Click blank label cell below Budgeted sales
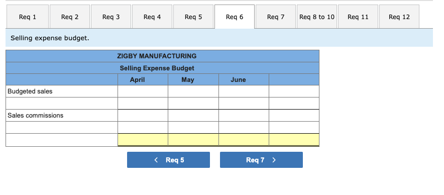 [x=62, y=104]
